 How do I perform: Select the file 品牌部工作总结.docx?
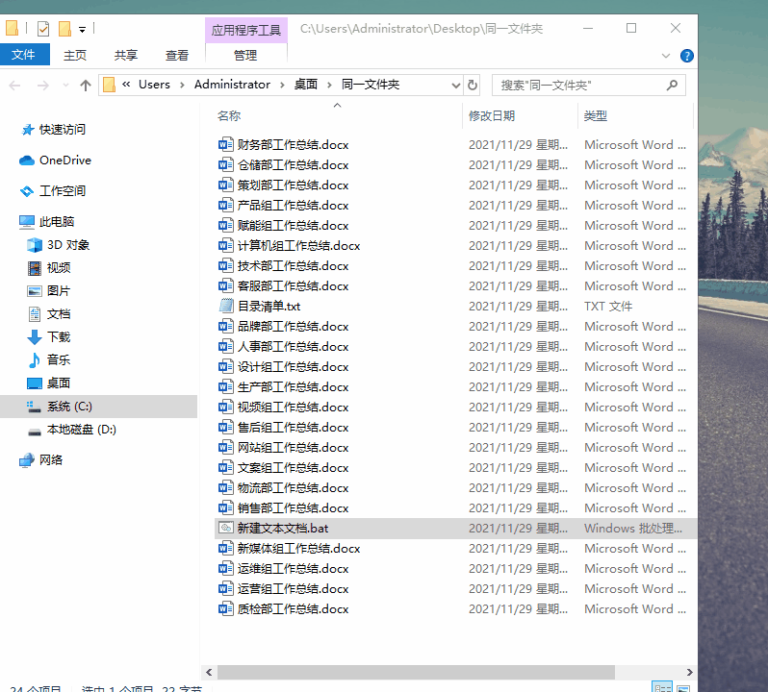pyautogui.click(x=293, y=327)
